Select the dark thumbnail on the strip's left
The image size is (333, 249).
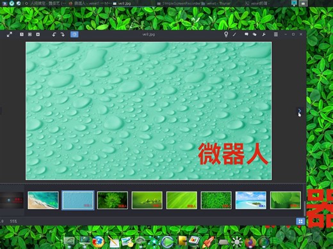[x=12, y=200]
